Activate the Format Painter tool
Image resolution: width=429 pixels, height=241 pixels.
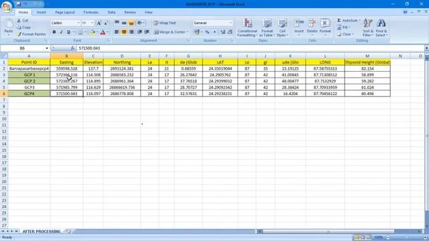(x=32, y=34)
